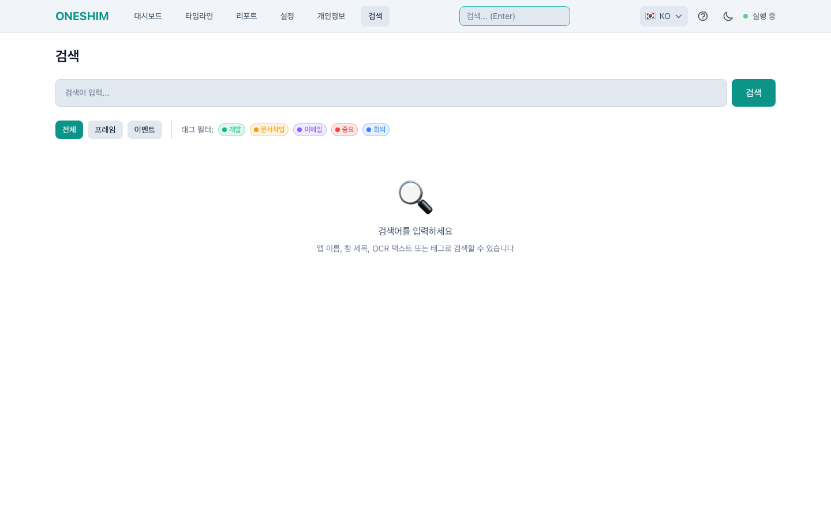The image size is (831, 519).
Task: Open the 설정 page
Action: [287, 16]
